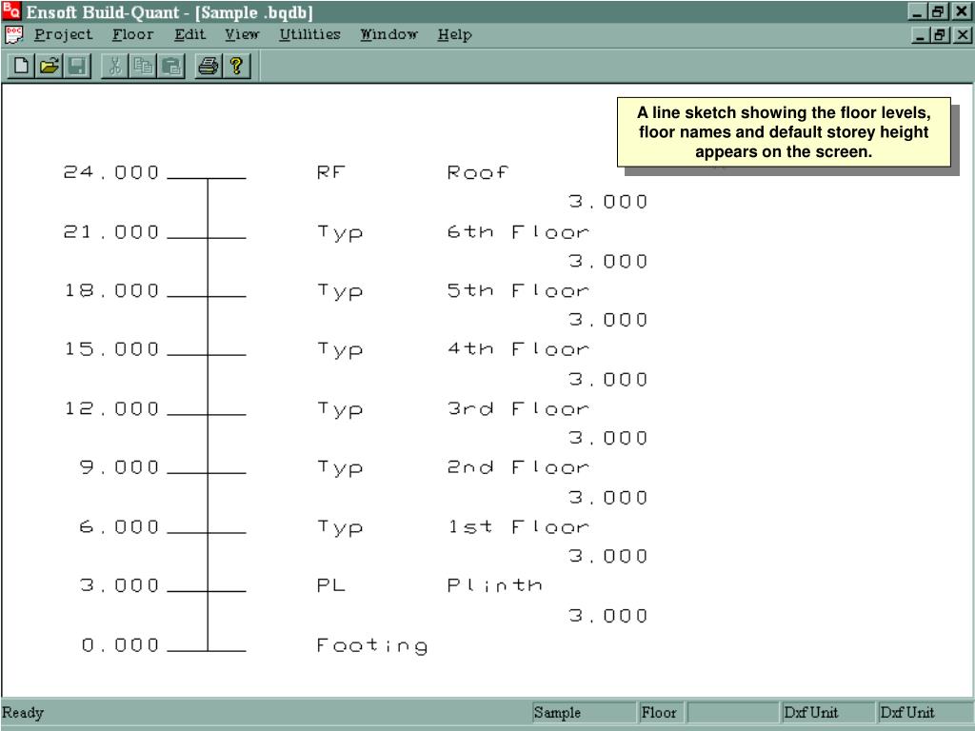Screen dimensions: 975x731
Task: Click the 12.000 level label
Action: coord(111,408)
